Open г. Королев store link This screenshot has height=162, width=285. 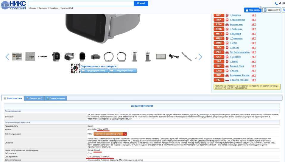pos(235,15)
